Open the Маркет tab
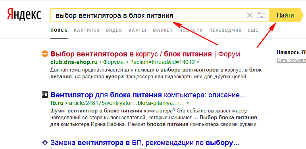This screenshot has width=306, height=149. pyautogui.click(x=163, y=30)
